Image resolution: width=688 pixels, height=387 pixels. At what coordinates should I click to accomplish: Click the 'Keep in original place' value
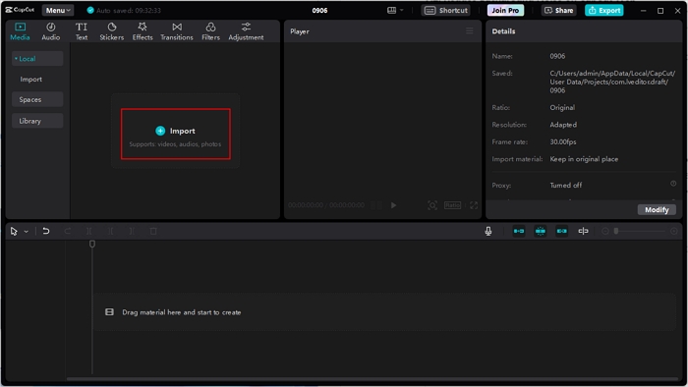tap(584, 159)
